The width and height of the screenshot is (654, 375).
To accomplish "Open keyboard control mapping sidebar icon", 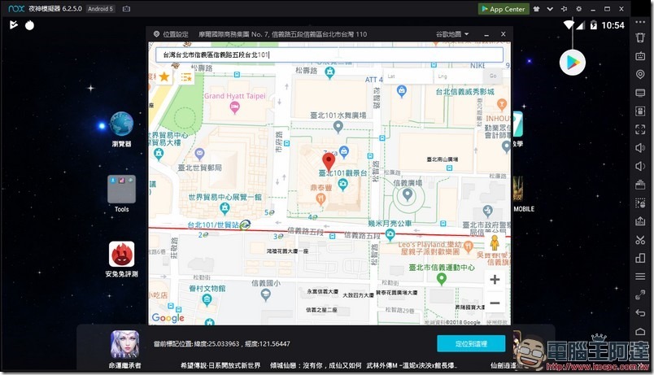I will pyautogui.click(x=640, y=56).
